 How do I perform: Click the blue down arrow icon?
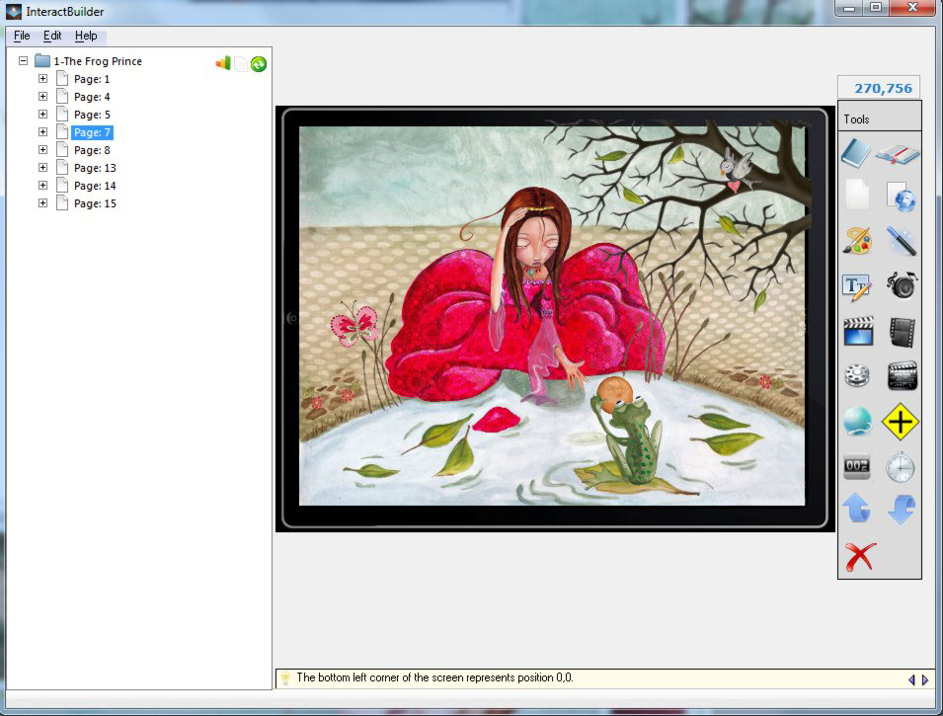pos(902,509)
